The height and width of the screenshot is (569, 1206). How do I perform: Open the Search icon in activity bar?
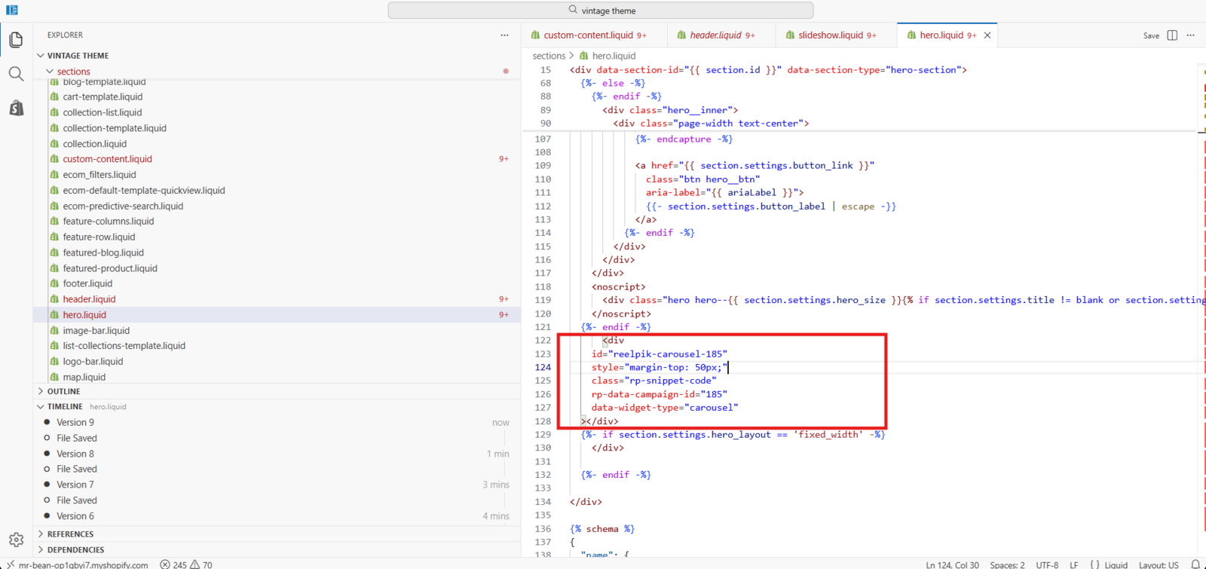(x=16, y=74)
